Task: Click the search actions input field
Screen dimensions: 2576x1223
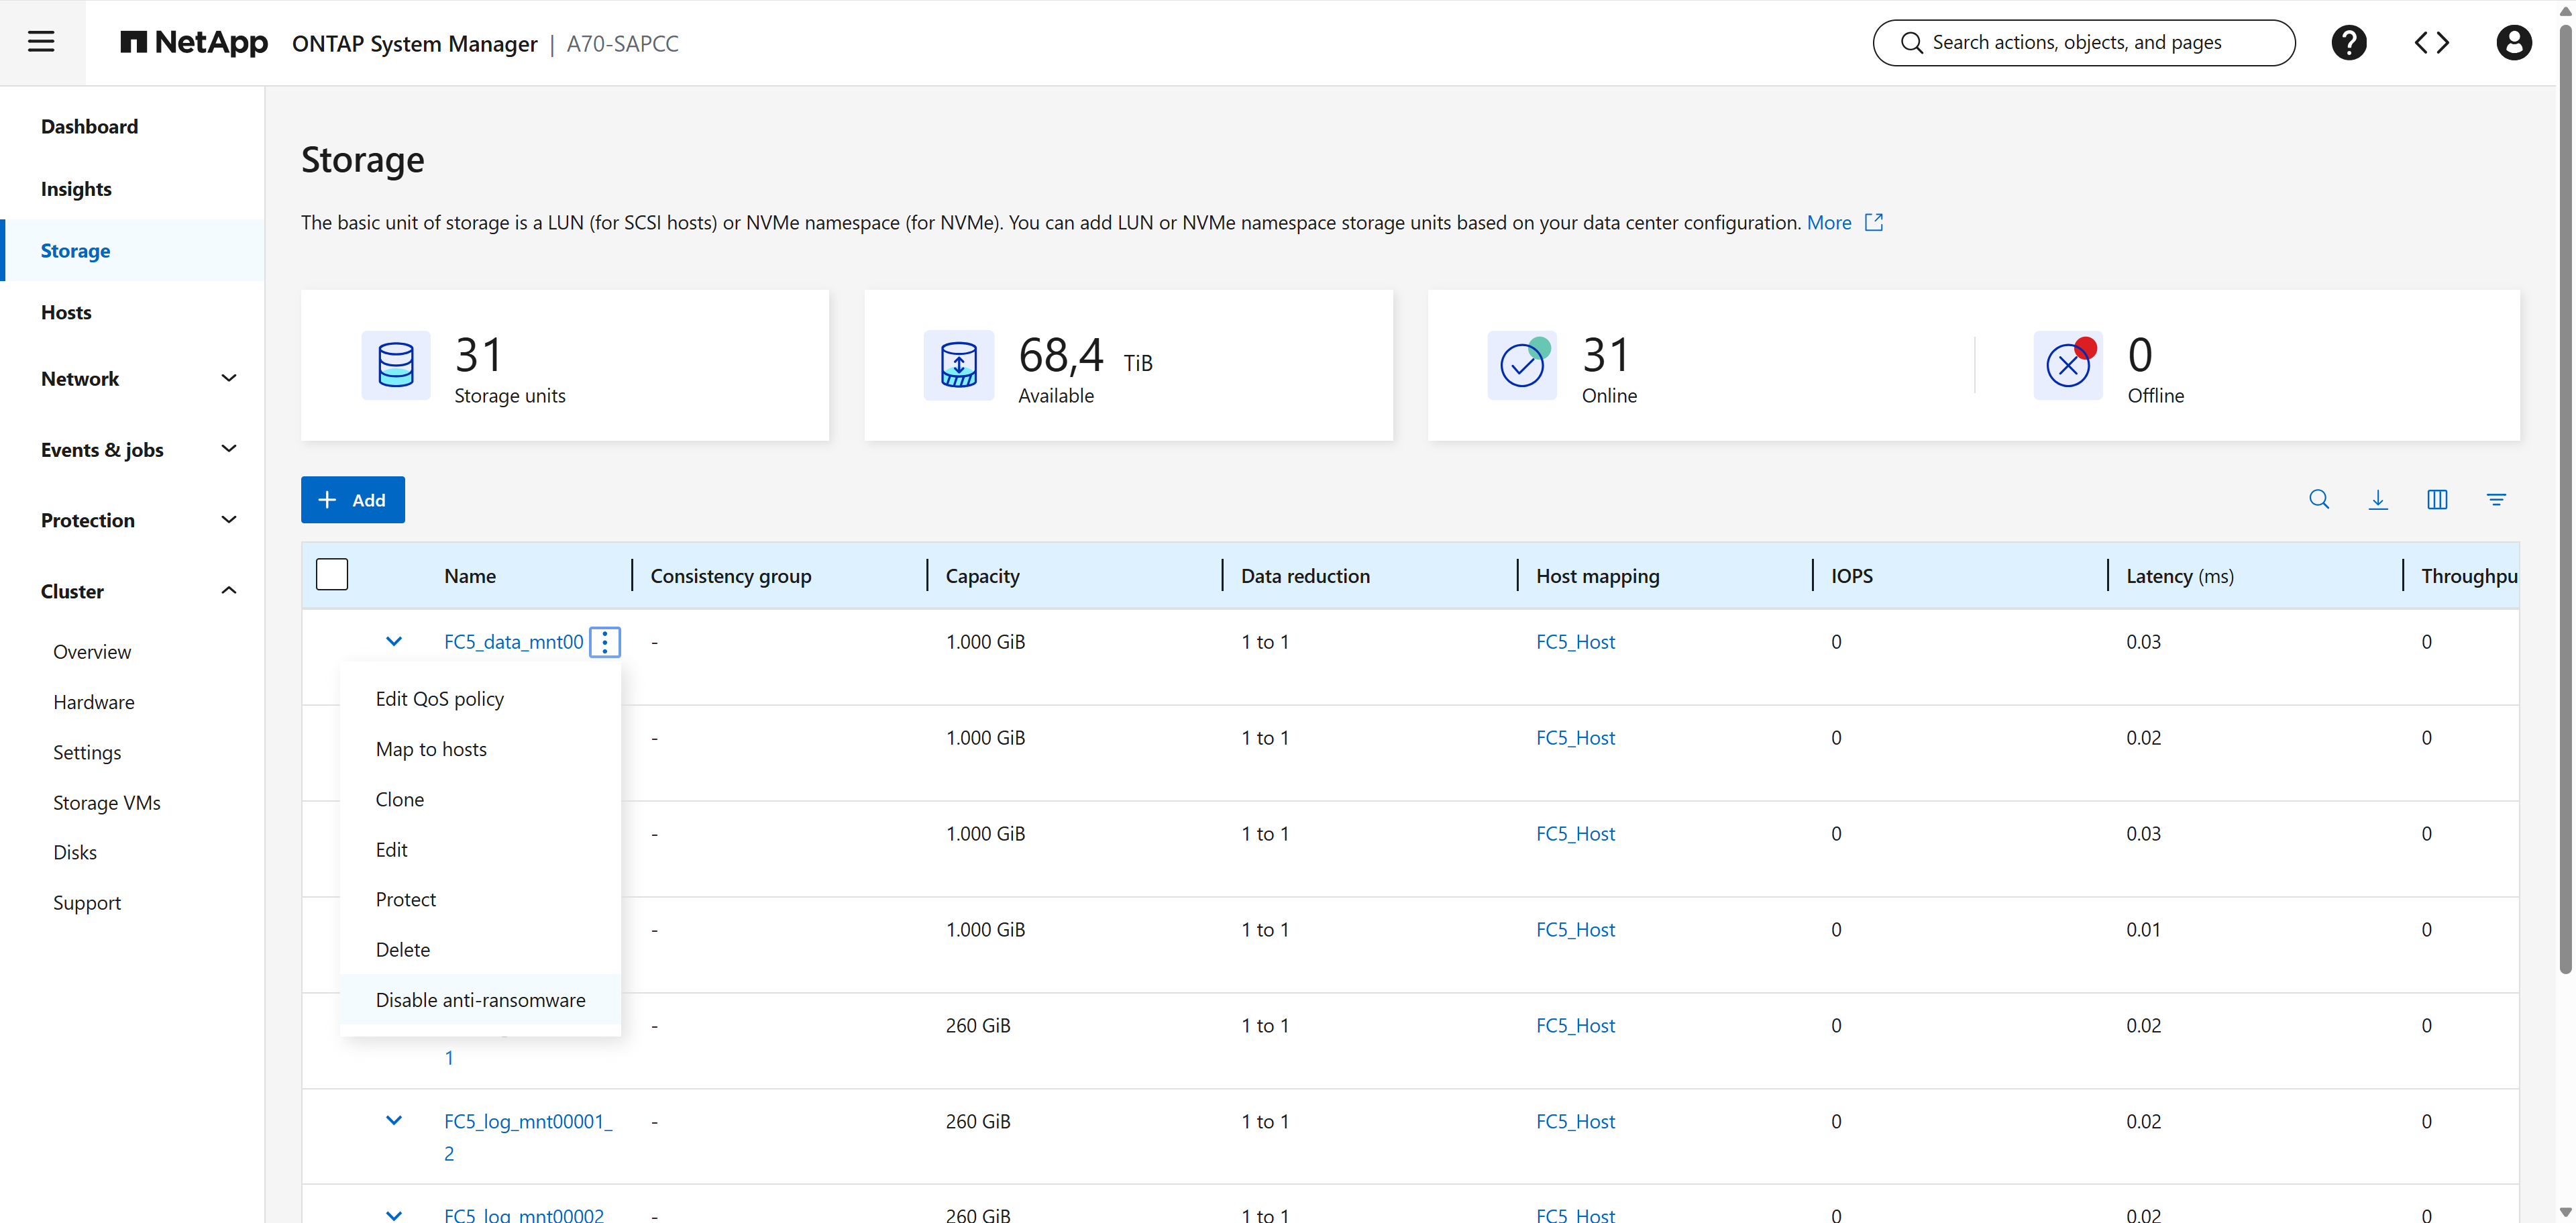Action: (2084, 42)
